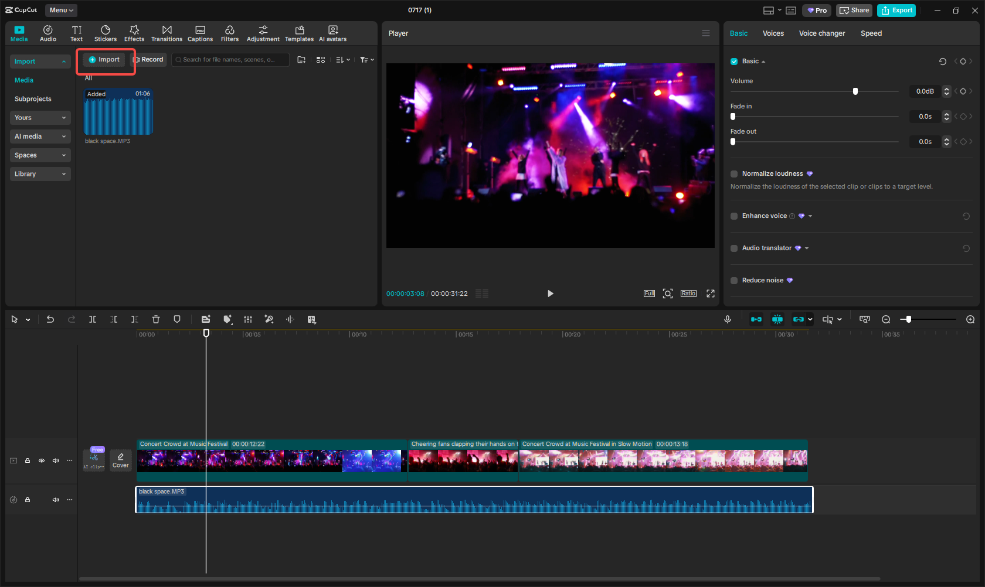Click the Export button

coord(896,11)
